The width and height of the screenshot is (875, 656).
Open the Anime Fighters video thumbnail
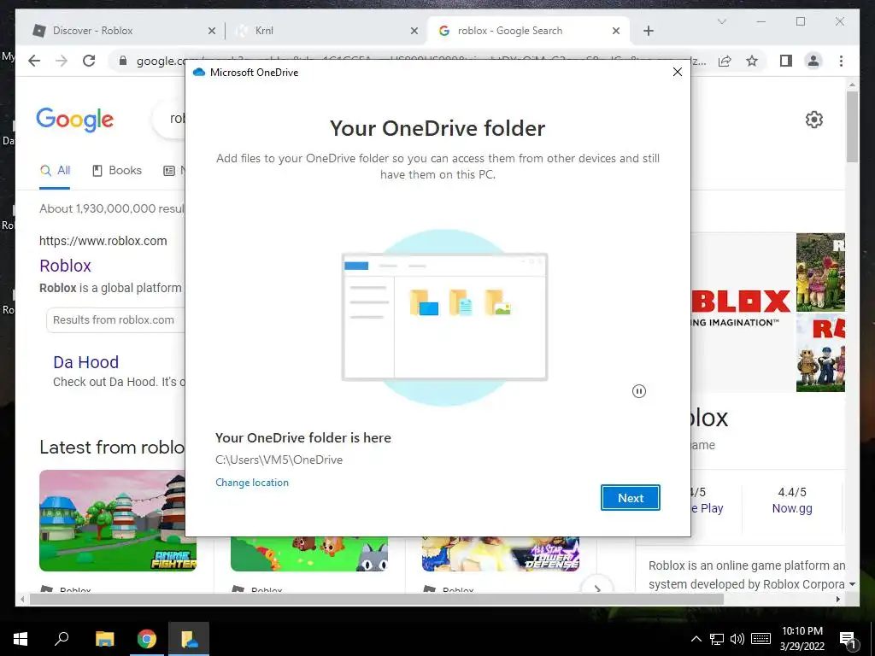(x=118, y=521)
